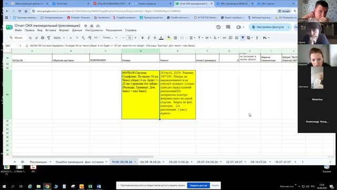Viewport: 337px width, 190px height.
Task: Click the move to folder icon
Action: pos(92,26)
